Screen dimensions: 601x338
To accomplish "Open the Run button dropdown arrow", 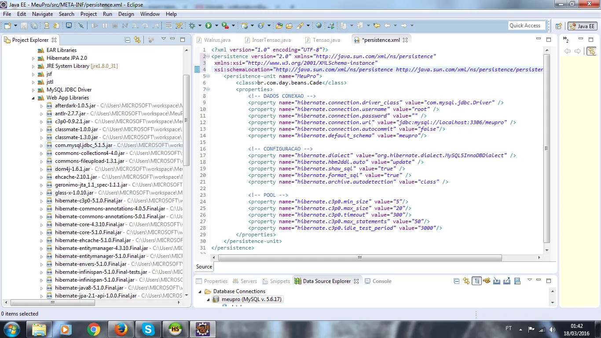I will point(216,26).
